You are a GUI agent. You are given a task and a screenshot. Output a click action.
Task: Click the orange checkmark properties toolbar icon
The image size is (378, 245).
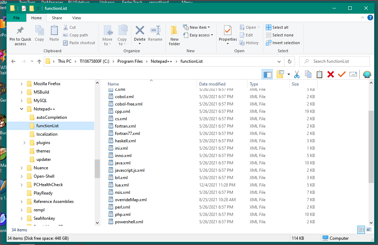click(342, 74)
